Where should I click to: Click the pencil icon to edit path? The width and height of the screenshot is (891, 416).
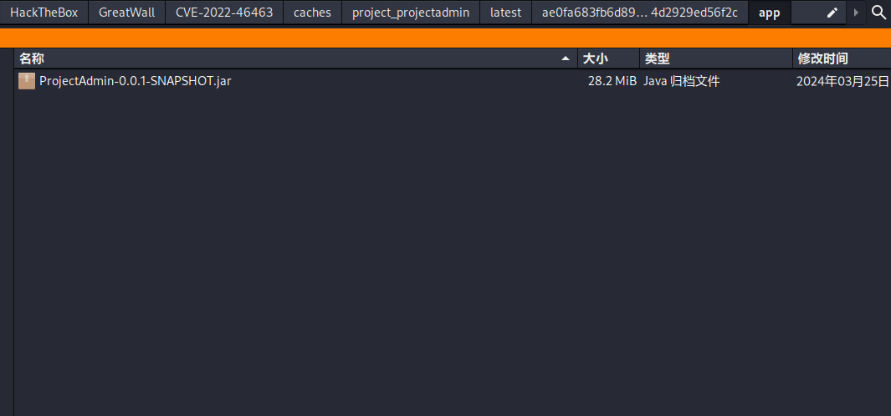click(x=832, y=13)
